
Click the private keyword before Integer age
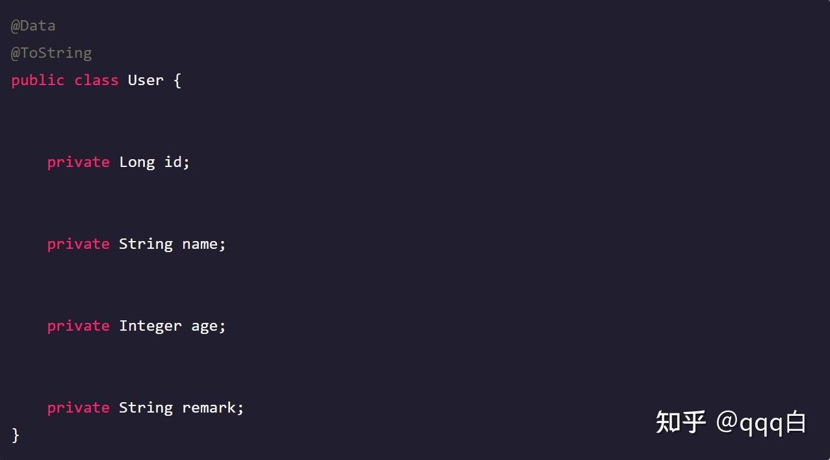[78, 326]
